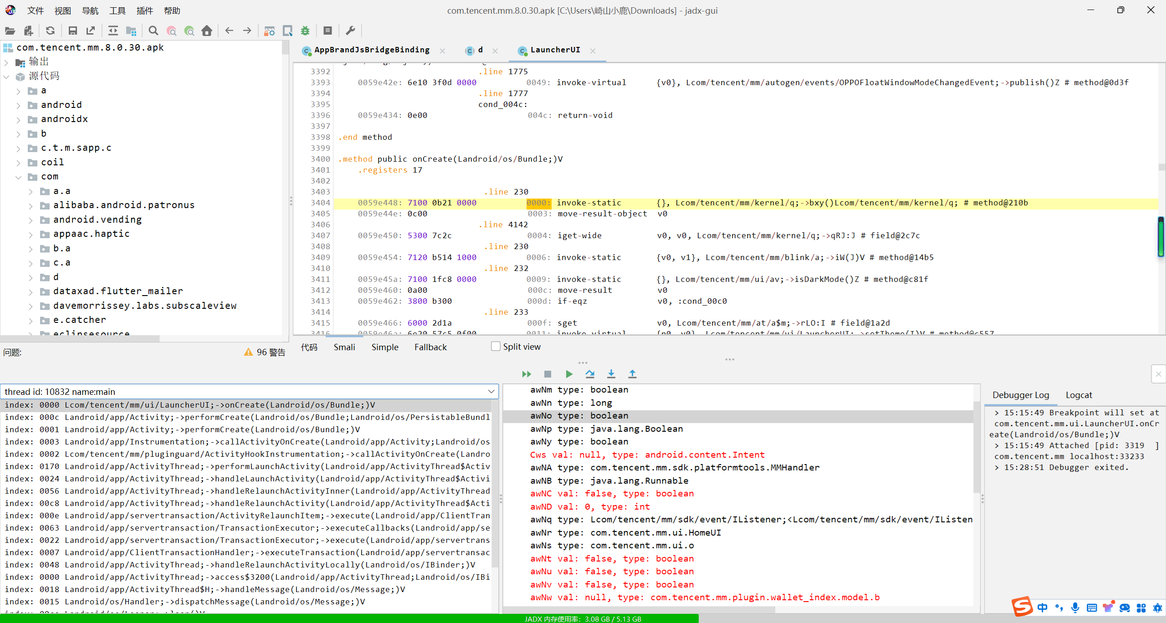Click the project tree horizontal scrollbar
This screenshot has height=623, width=1166.
click(80, 338)
